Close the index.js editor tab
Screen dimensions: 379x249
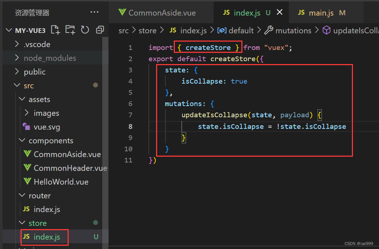pyautogui.click(x=280, y=12)
